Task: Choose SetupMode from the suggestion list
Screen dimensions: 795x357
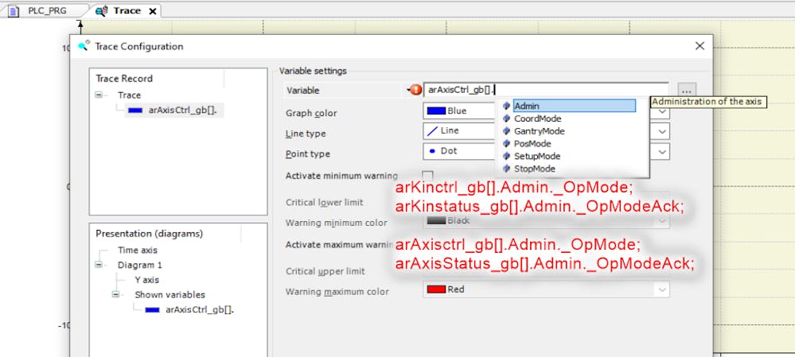Action: 536,157
